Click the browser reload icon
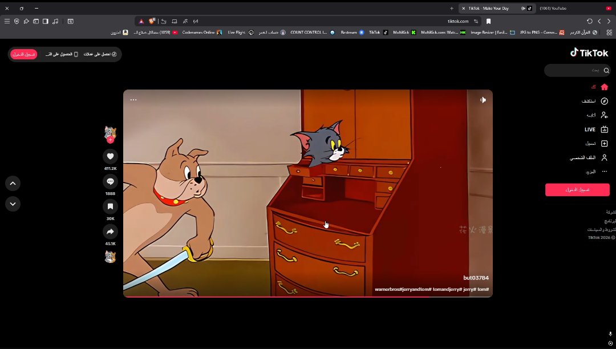 [x=589, y=21]
